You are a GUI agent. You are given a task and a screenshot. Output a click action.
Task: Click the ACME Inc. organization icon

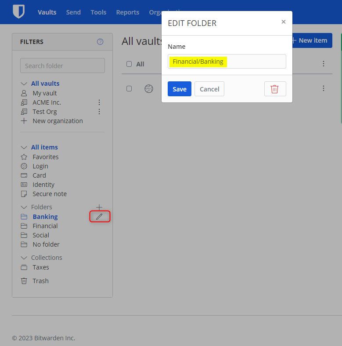click(24, 102)
